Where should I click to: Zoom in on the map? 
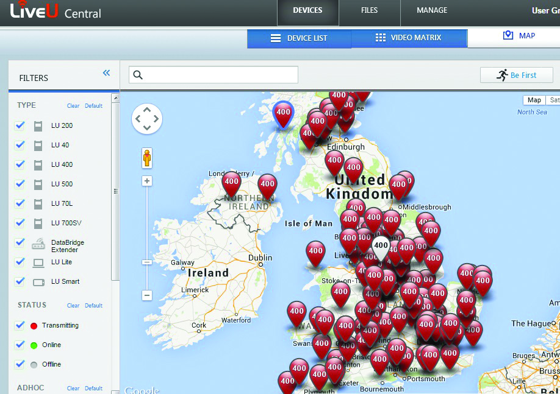pos(147,181)
